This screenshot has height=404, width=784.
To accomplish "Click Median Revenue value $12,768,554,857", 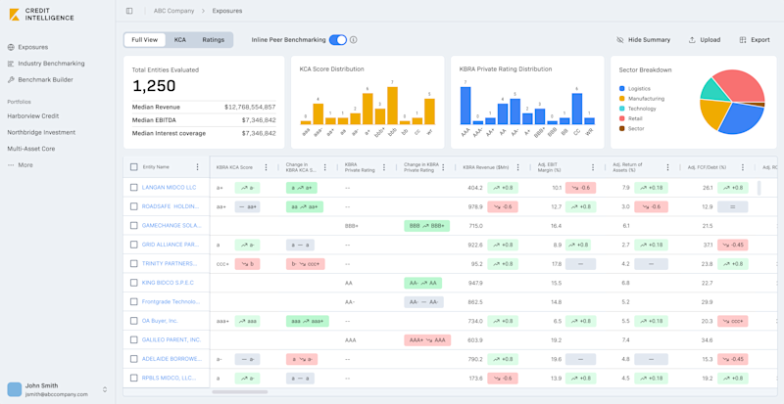I will (250, 107).
